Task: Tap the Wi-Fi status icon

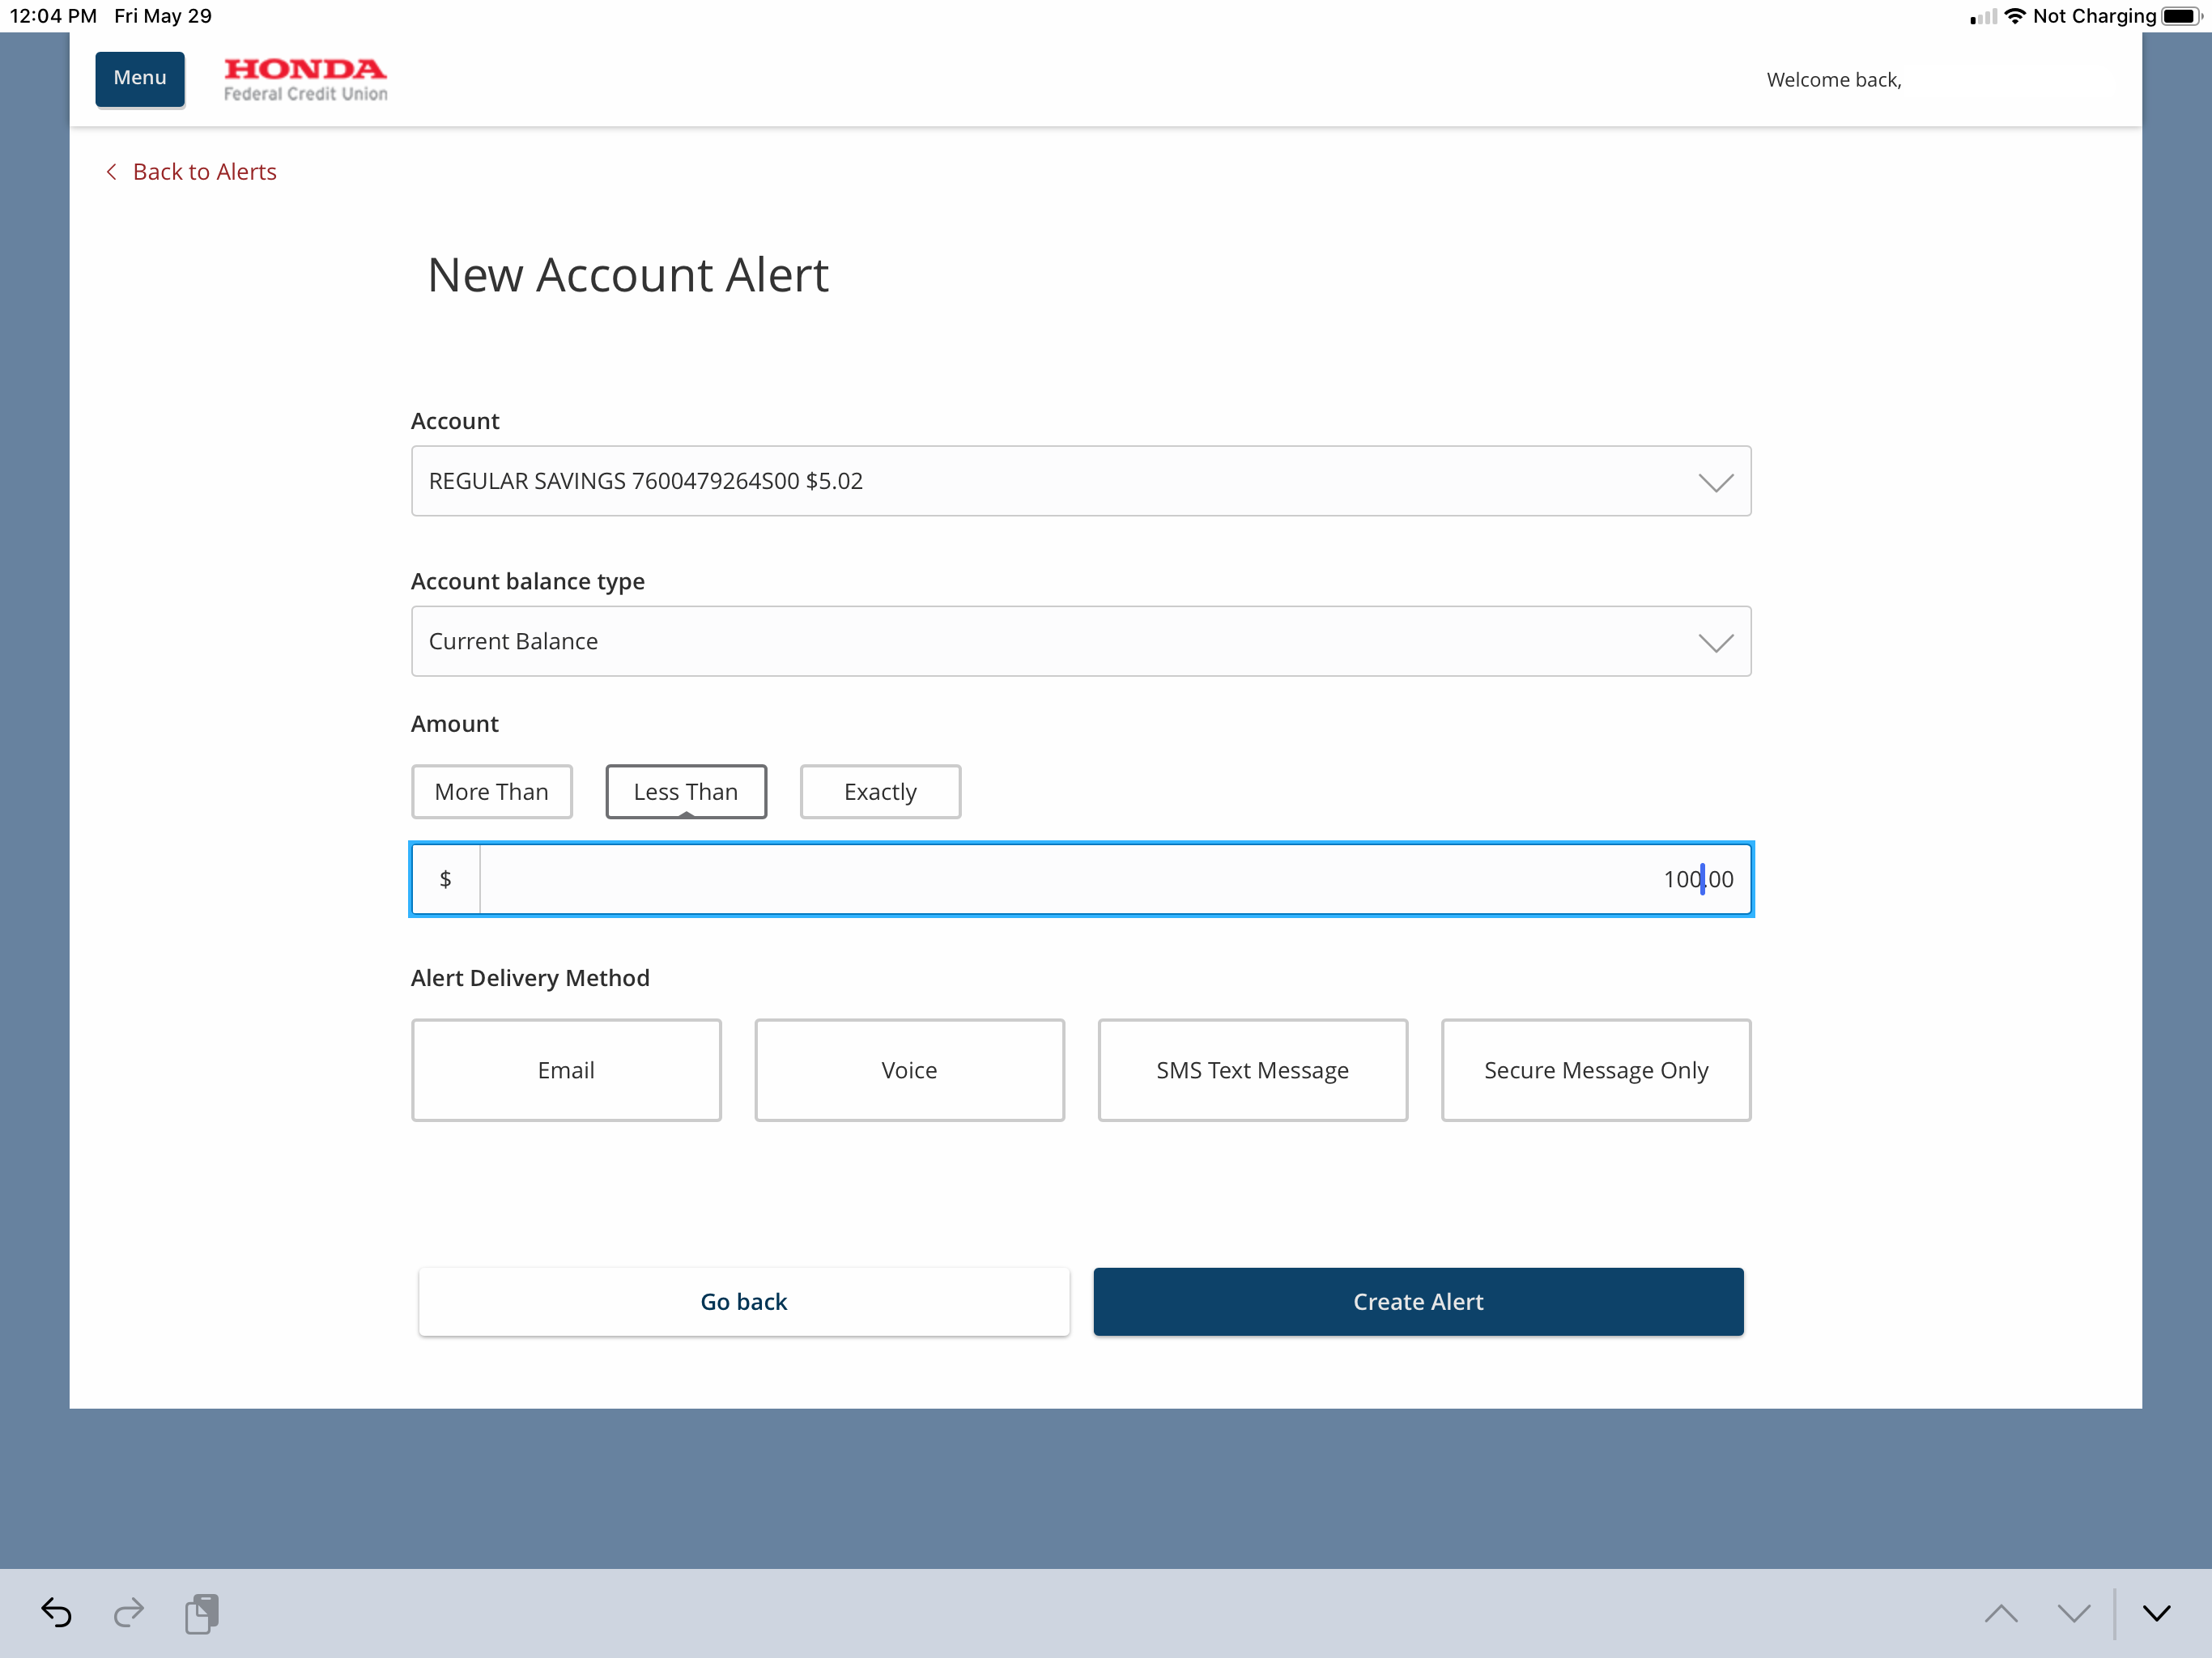Action: coord(2015,16)
